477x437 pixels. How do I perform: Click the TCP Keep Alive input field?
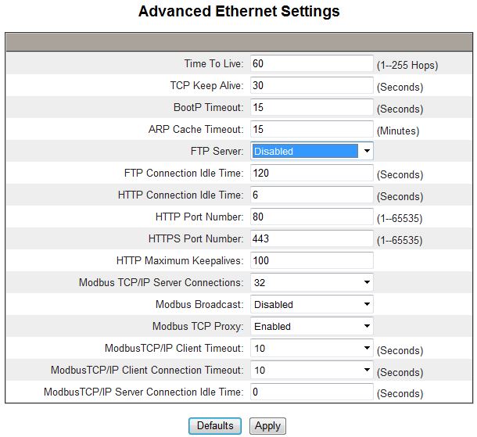pos(311,85)
